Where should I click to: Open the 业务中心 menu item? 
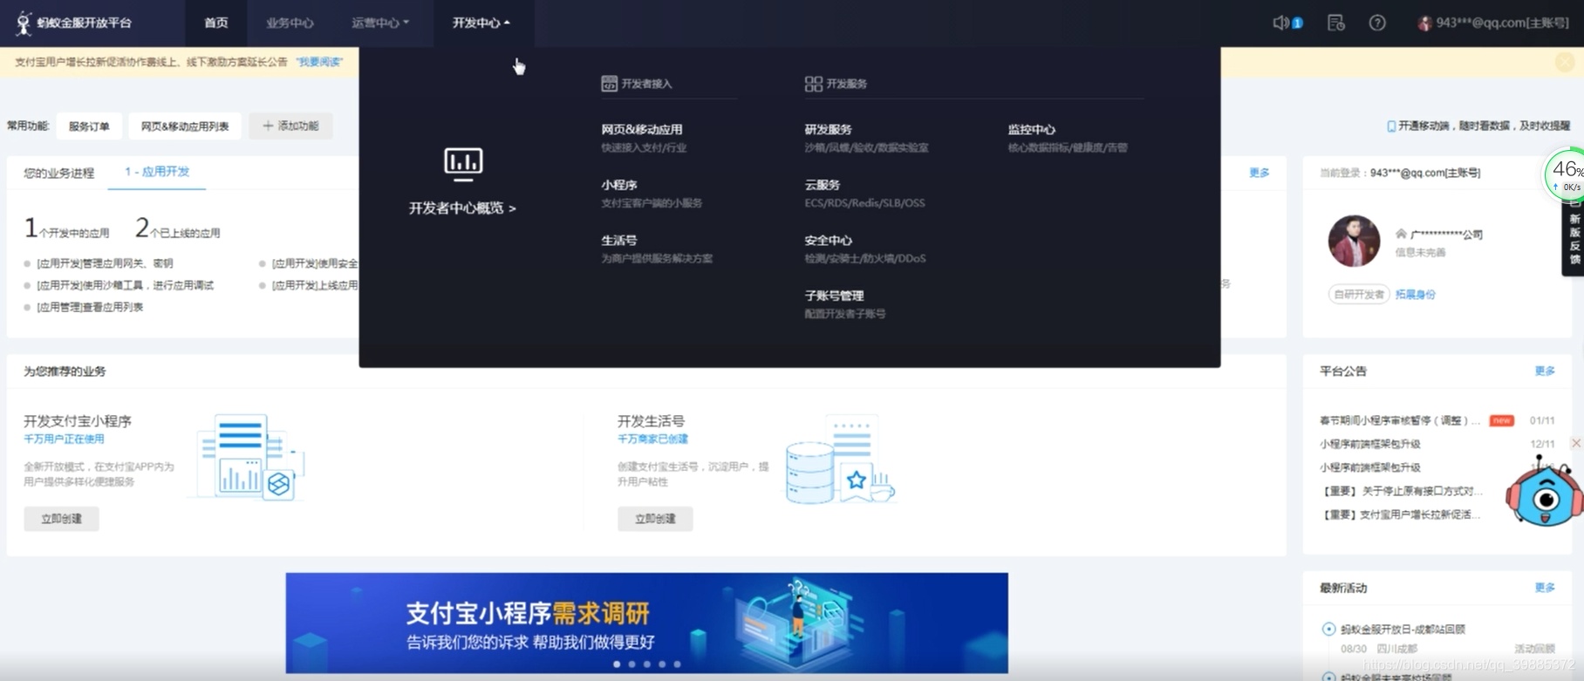pyautogui.click(x=290, y=23)
